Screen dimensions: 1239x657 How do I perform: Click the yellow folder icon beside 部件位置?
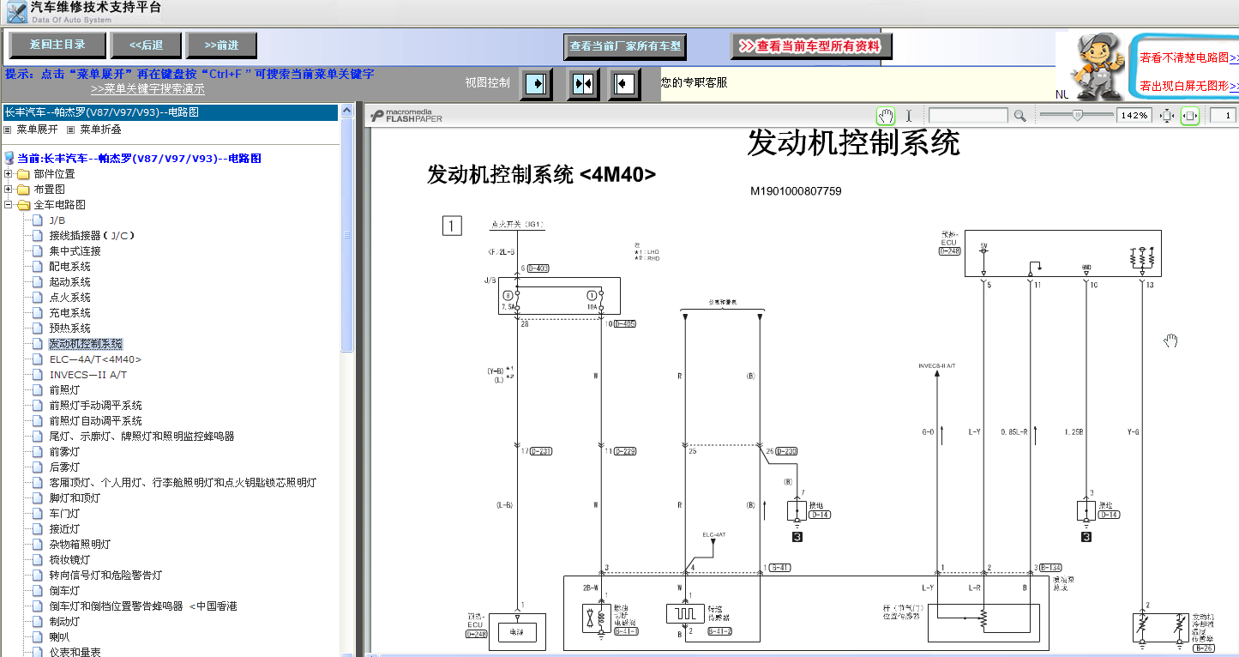(23, 174)
